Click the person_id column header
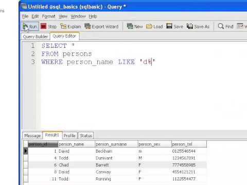 pos(43,144)
